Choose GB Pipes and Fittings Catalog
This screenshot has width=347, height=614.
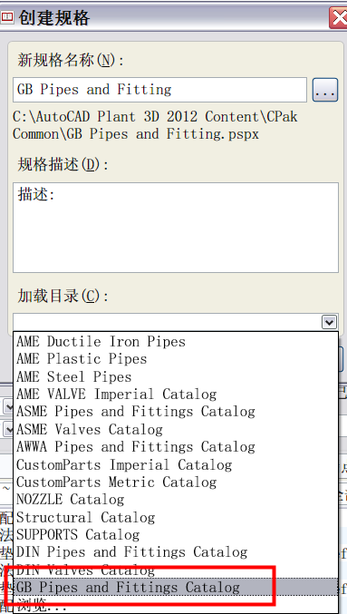pyautogui.click(x=176, y=587)
